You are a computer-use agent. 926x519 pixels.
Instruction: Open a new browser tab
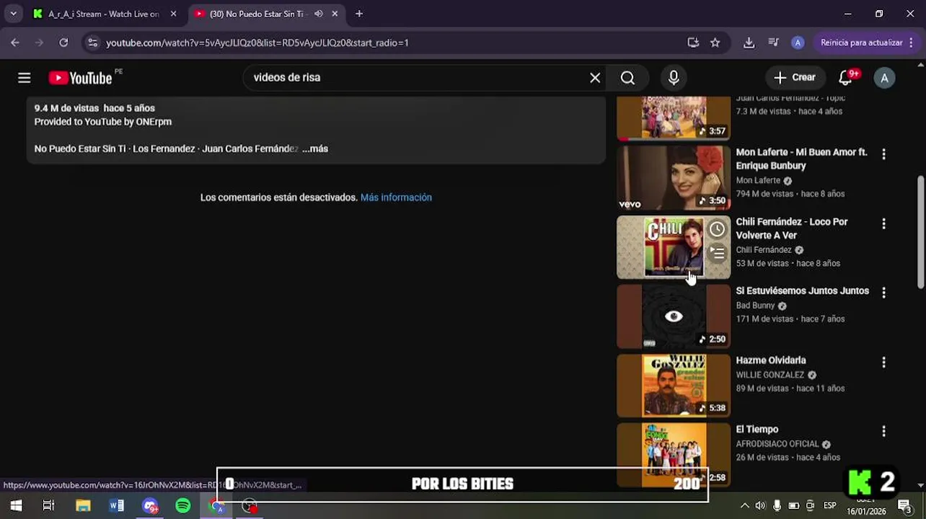point(359,14)
